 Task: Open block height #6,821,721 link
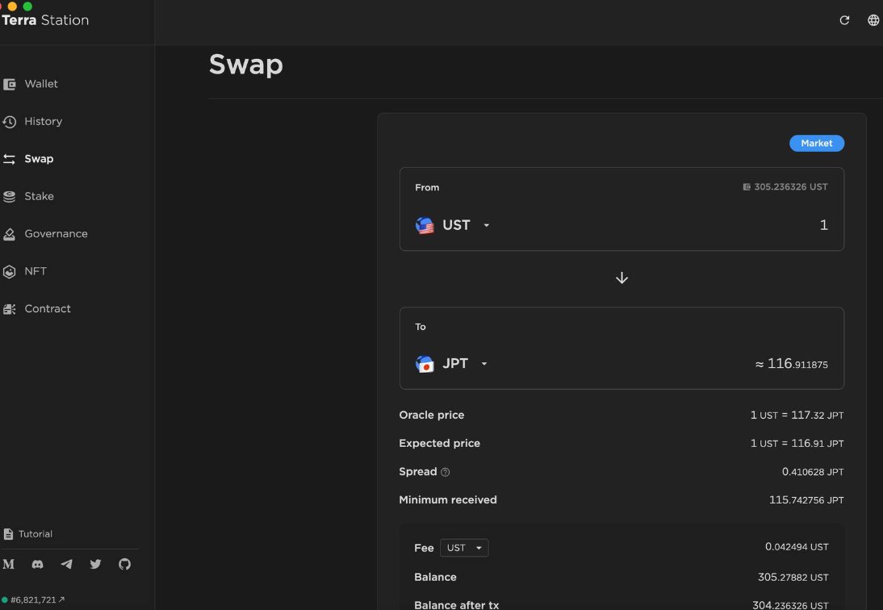[37, 600]
